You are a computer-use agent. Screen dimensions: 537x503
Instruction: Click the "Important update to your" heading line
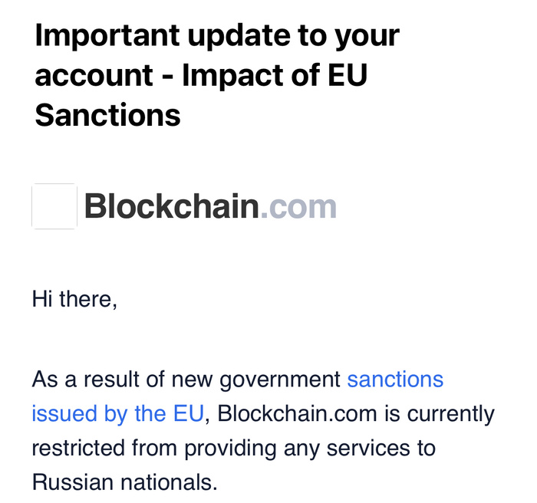tap(217, 36)
